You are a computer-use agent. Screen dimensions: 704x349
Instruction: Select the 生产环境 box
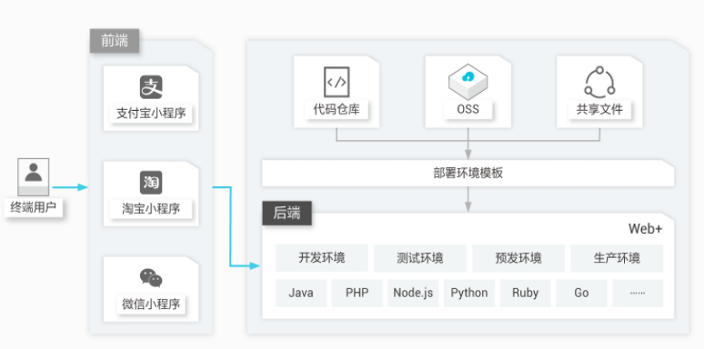pyautogui.click(x=617, y=258)
